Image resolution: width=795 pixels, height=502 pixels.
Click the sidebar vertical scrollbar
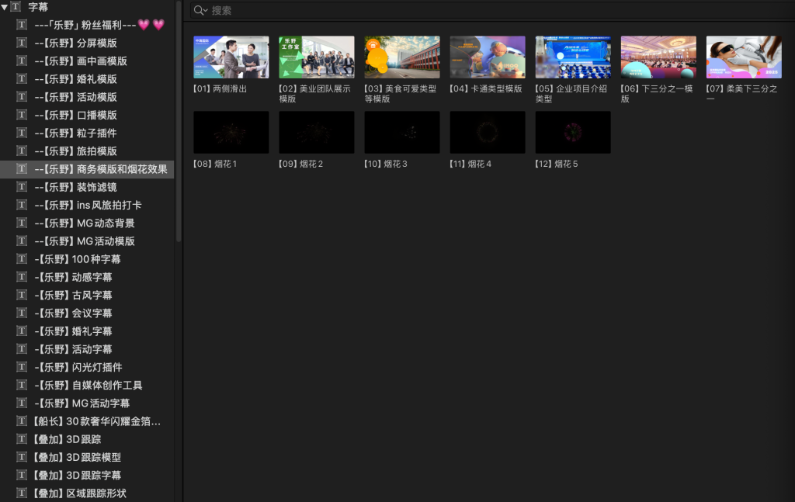pos(179,122)
